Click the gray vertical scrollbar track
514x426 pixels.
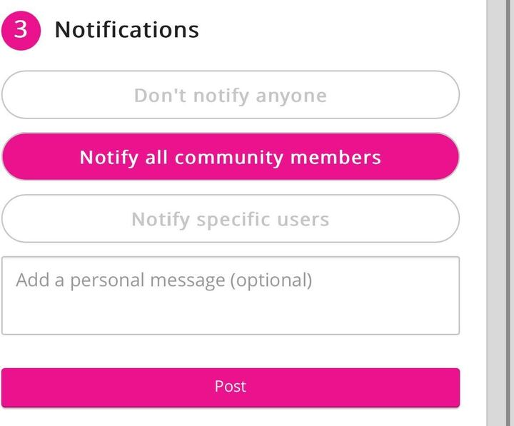(500, 214)
